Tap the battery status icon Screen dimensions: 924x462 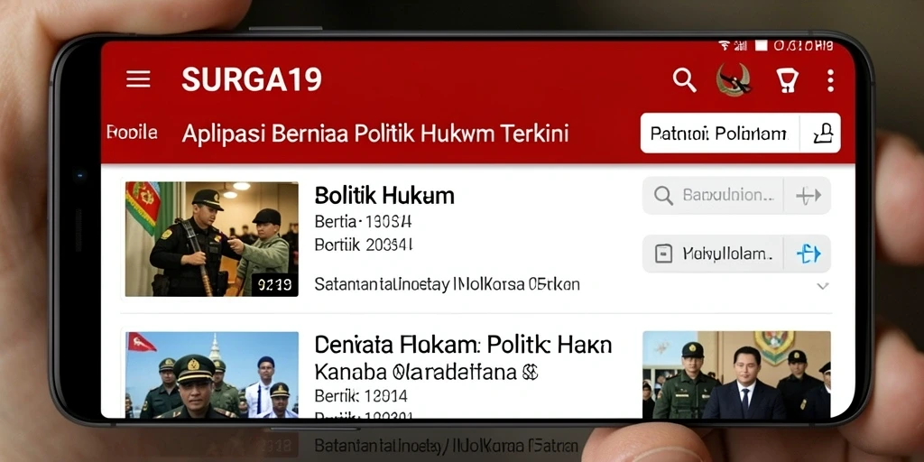pos(762,45)
